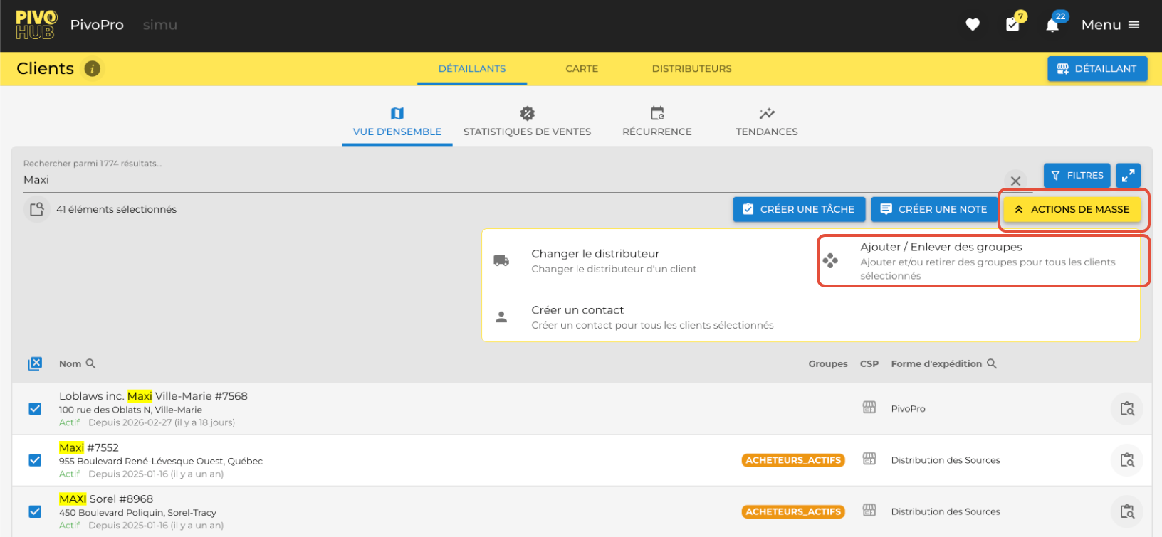Click the PivoPro header title

97,25
